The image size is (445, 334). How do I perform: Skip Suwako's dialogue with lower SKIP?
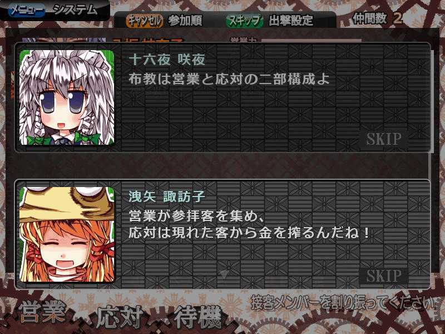(383, 276)
